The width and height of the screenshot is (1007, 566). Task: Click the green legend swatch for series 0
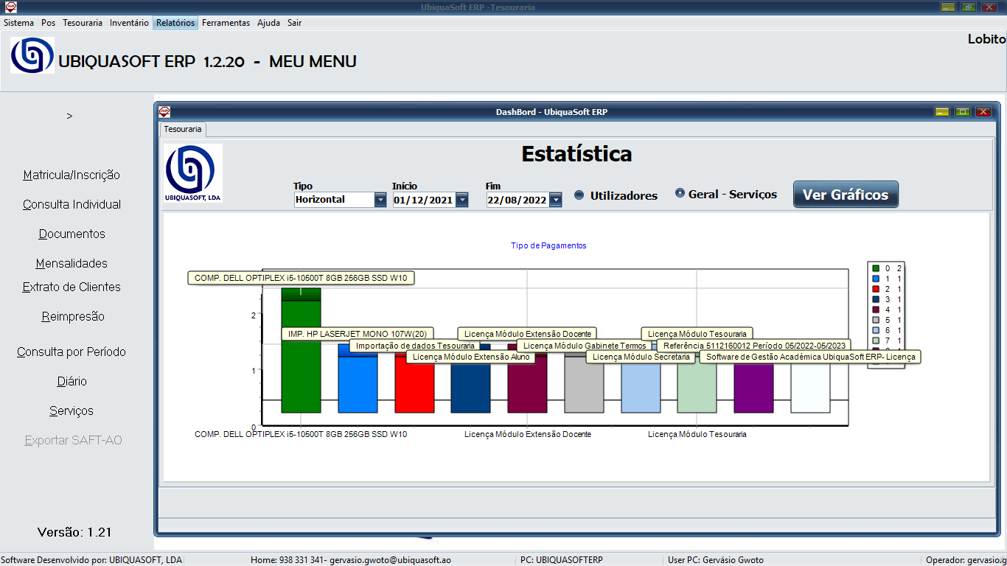pos(875,268)
